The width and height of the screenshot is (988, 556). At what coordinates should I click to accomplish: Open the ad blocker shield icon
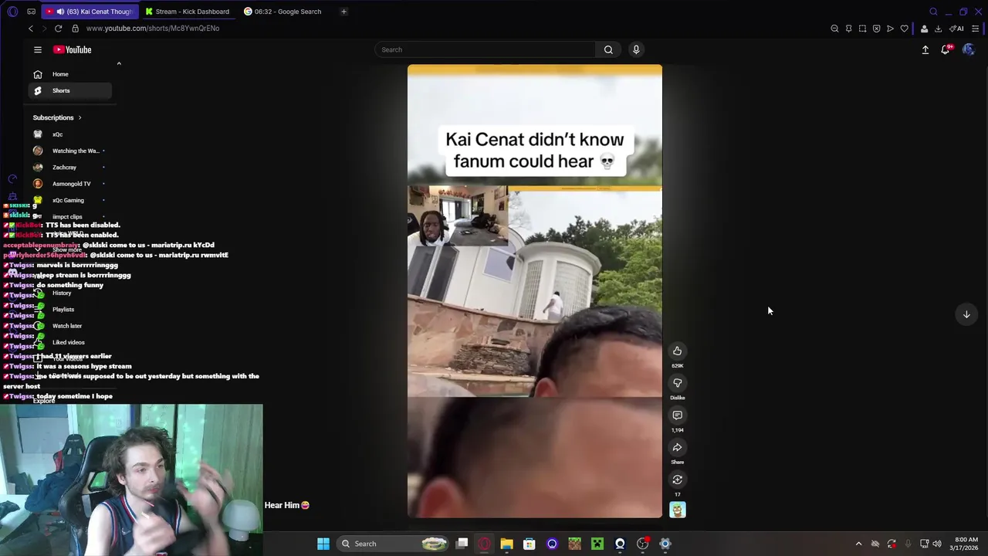(876, 29)
